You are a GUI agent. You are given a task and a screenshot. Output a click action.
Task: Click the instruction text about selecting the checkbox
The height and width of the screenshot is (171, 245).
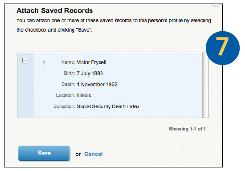tap(114, 25)
